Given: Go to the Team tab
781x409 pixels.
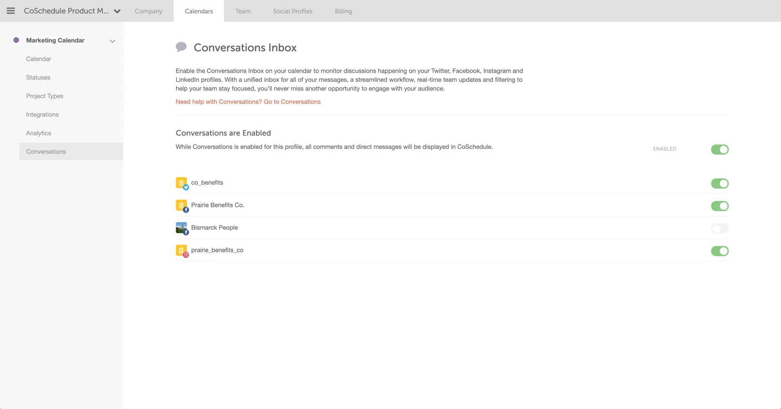Looking at the screenshot, I should click(243, 11).
